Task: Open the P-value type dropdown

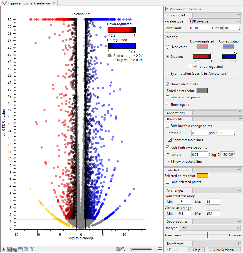Action: click(215, 21)
